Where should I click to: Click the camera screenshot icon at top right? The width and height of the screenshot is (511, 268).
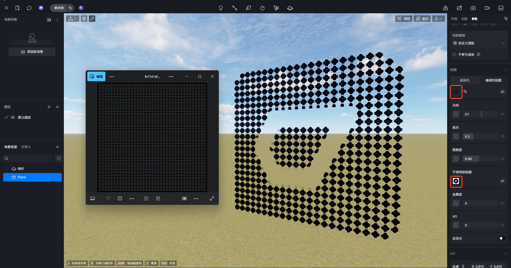(x=473, y=8)
